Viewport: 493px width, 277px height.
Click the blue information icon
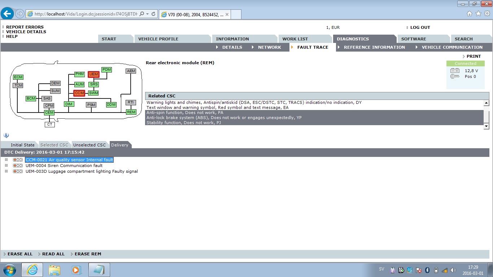pos(6,135)
